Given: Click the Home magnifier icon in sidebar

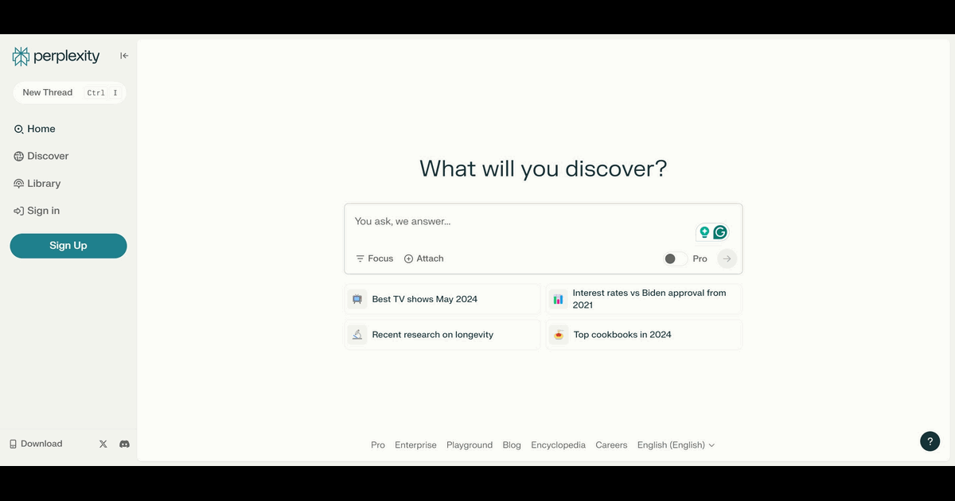Looking at the screenshot, I should pos(19,129).
